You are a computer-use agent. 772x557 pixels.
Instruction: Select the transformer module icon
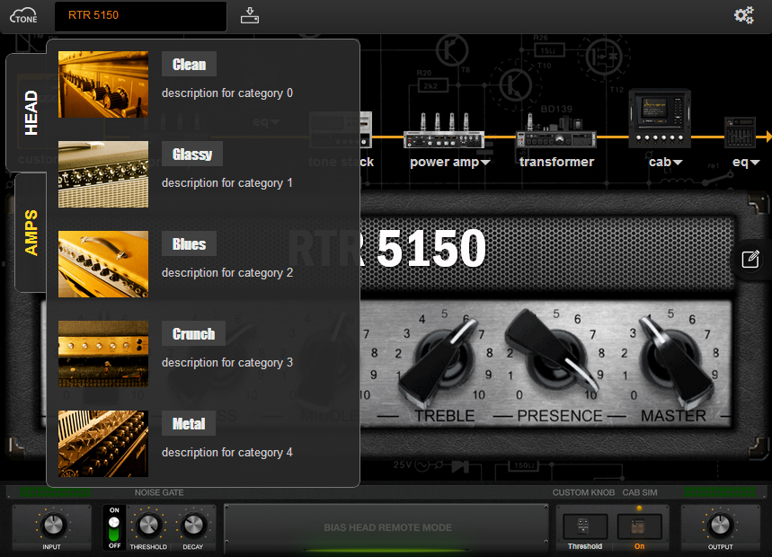tap(556, 131)
